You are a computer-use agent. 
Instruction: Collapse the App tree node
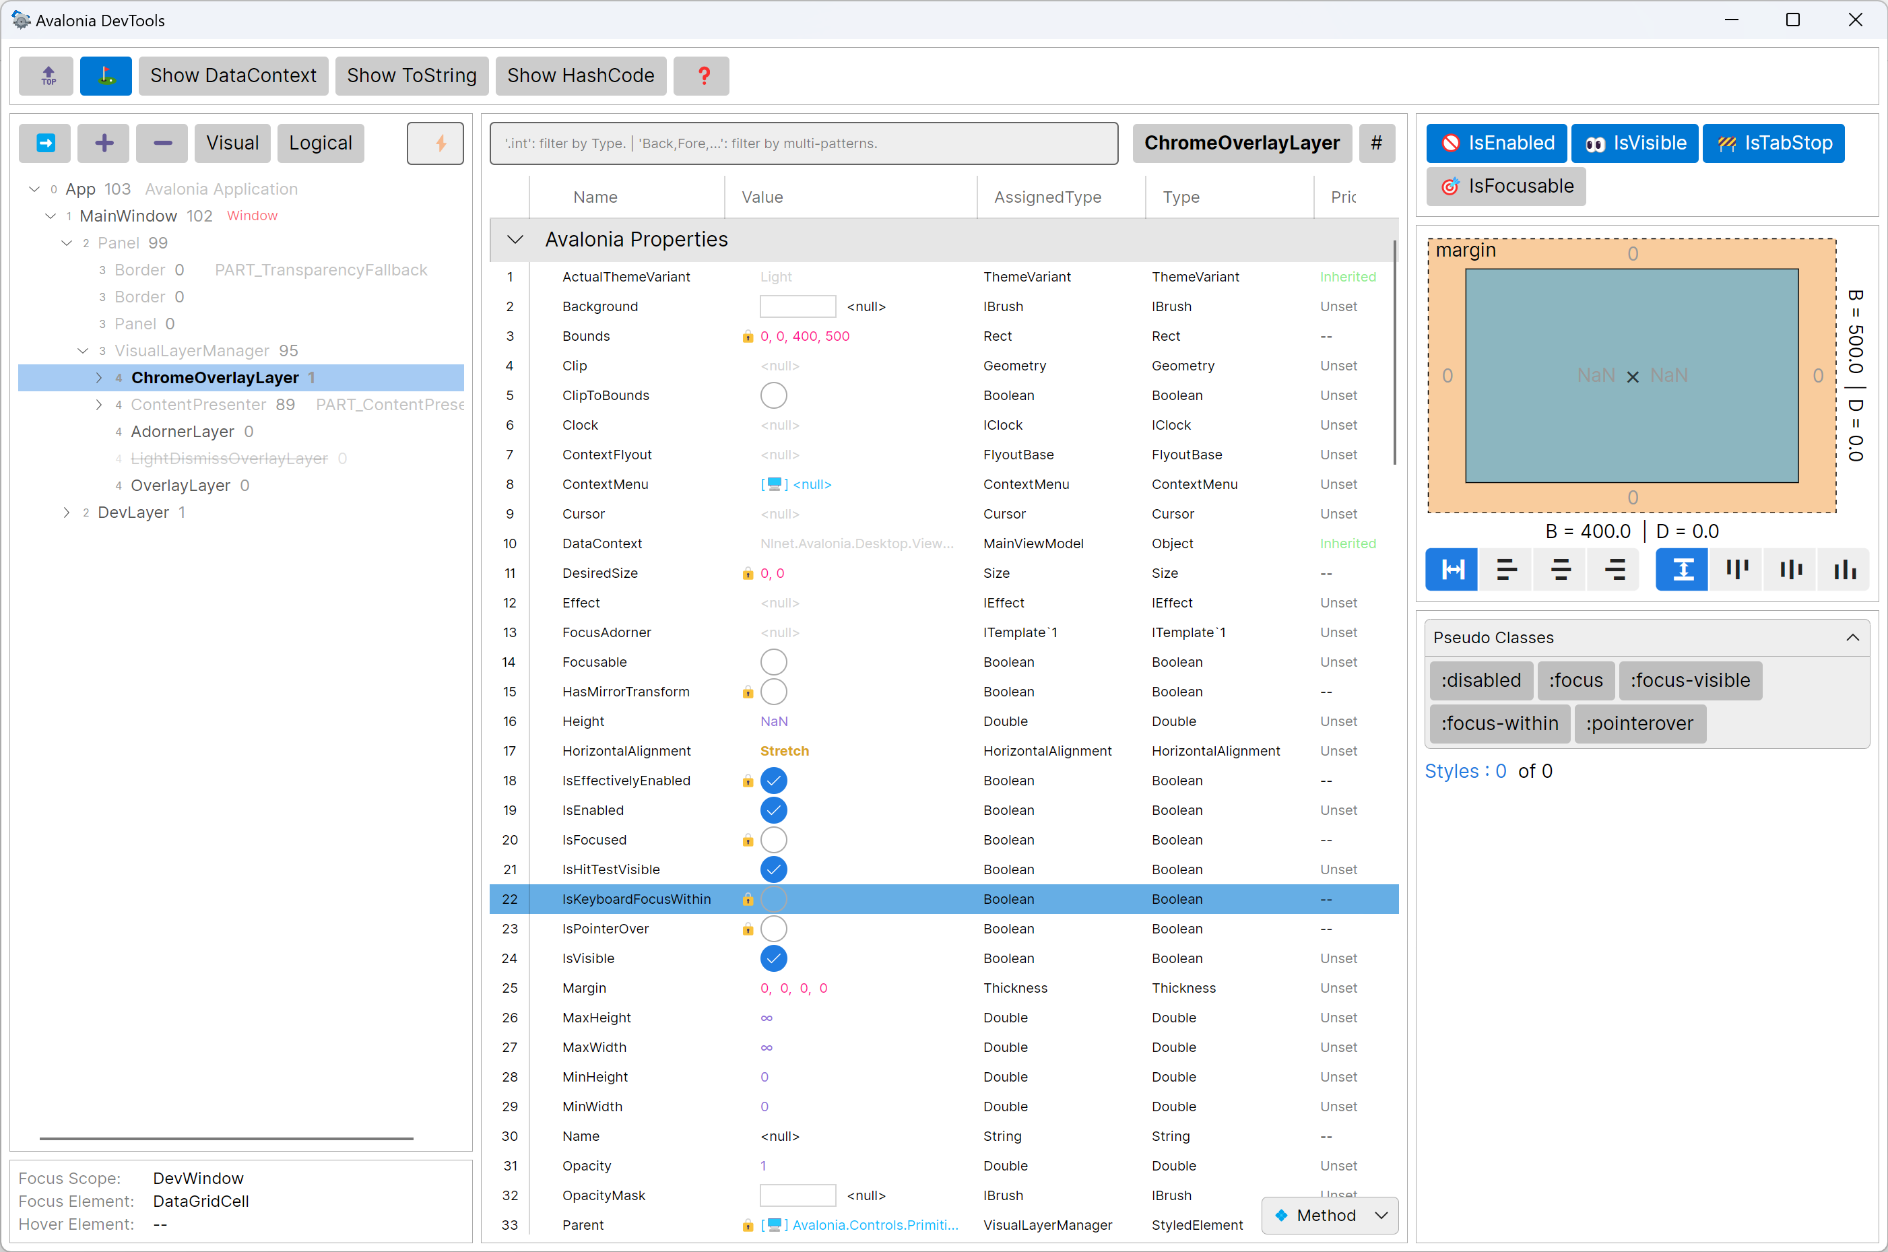[x=34, y=189]
